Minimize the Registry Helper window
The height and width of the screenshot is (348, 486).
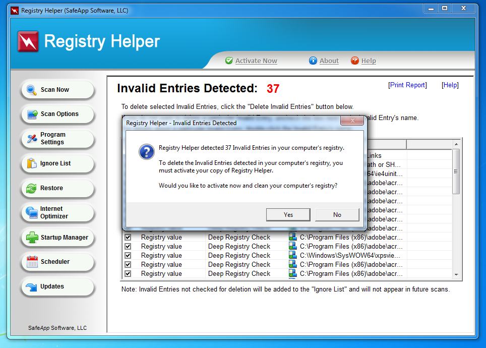tap(431, 9)
